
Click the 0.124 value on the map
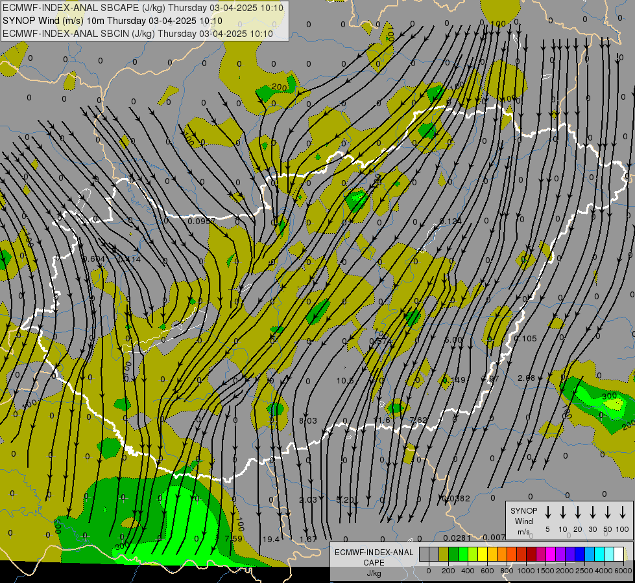(450, 222)
